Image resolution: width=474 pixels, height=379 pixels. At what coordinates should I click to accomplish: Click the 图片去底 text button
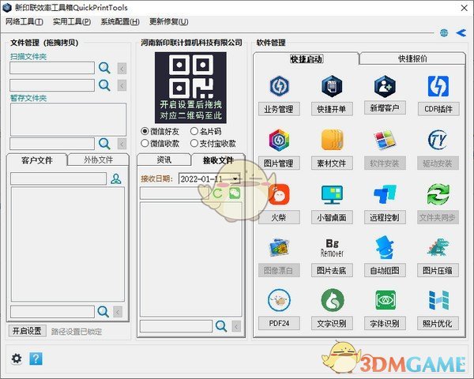pos(332,270)
